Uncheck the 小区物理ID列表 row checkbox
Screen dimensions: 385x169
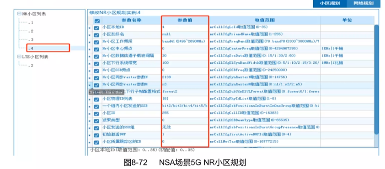97,100
